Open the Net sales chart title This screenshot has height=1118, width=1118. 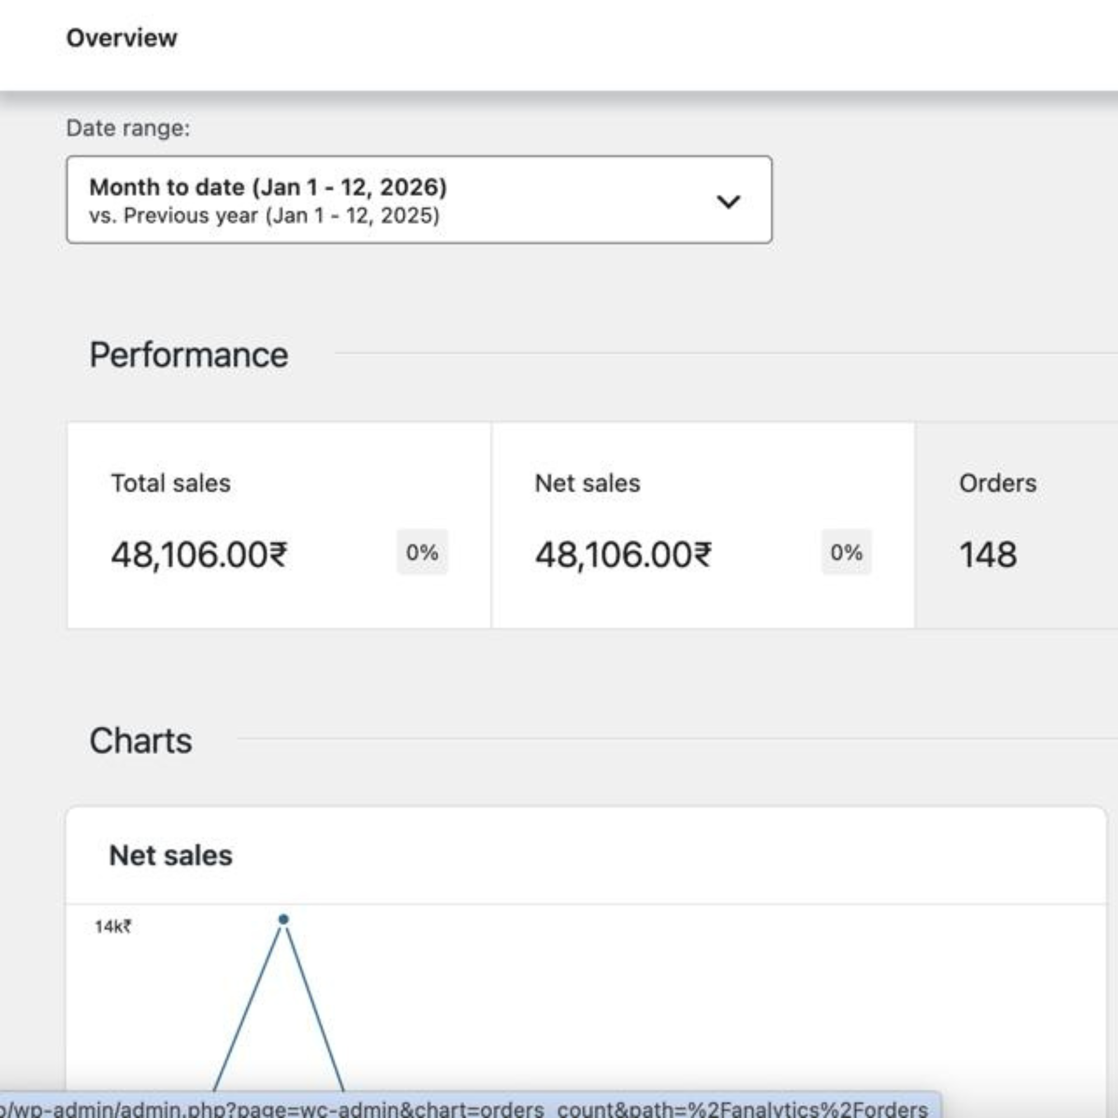point(170,855)
